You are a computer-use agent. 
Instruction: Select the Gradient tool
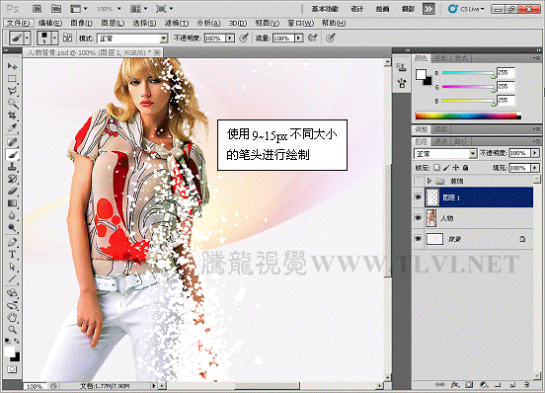pos(12,203)
